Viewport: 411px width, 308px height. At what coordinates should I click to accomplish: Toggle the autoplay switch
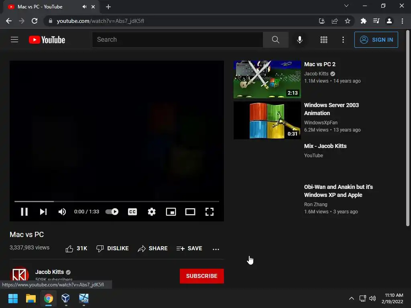[112, 212]
